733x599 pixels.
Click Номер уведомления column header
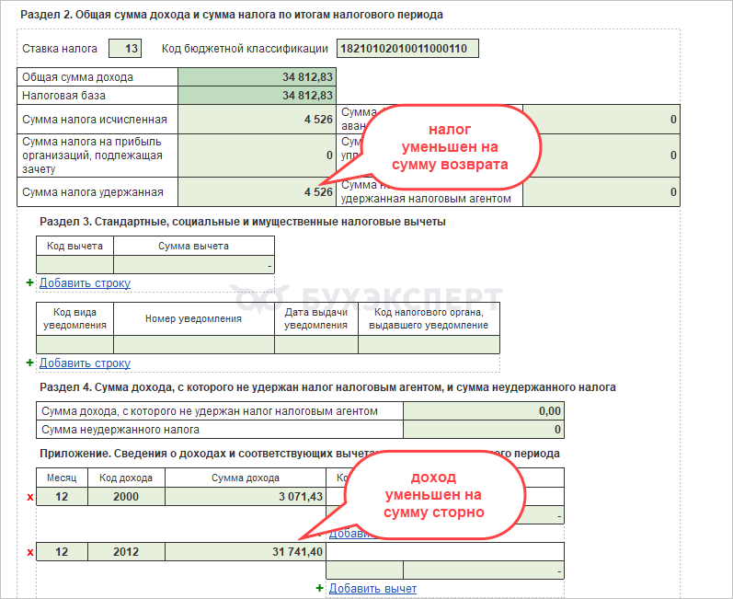pyautogui.click(x=193, y=318)
